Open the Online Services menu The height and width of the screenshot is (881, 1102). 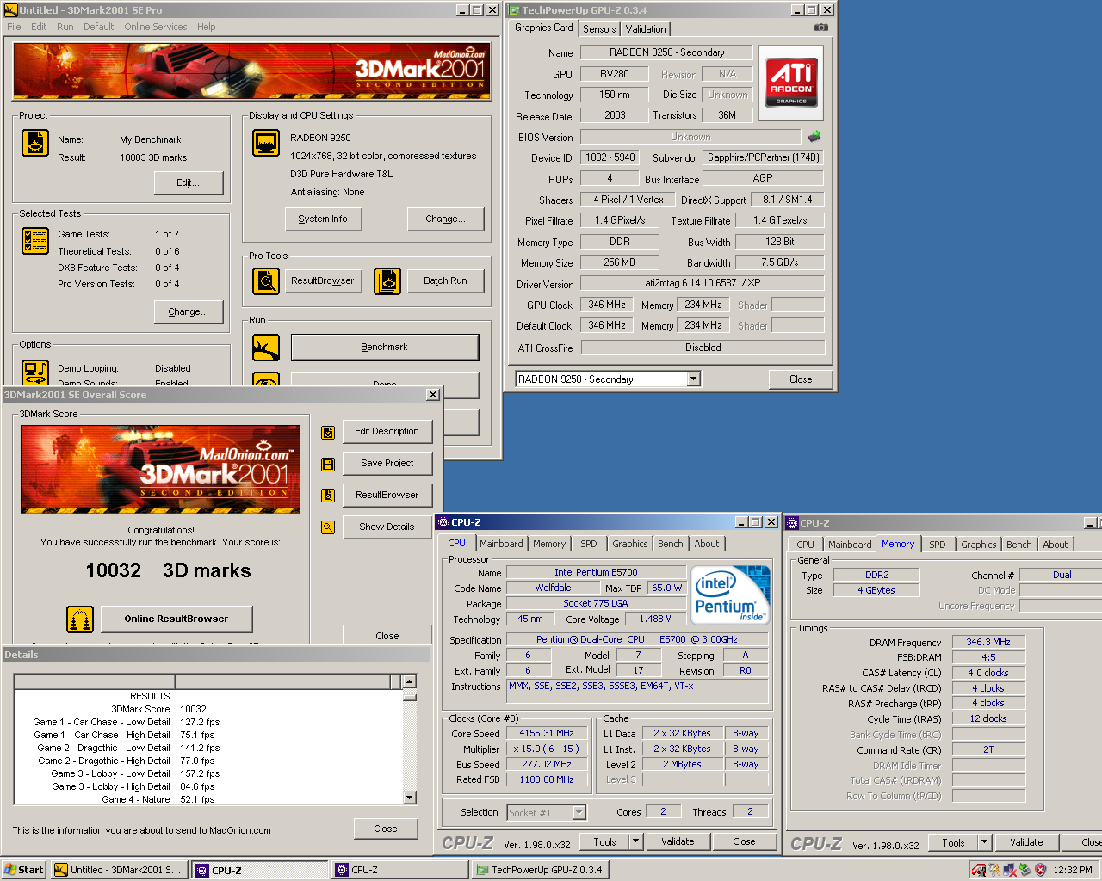pos(155,27)
